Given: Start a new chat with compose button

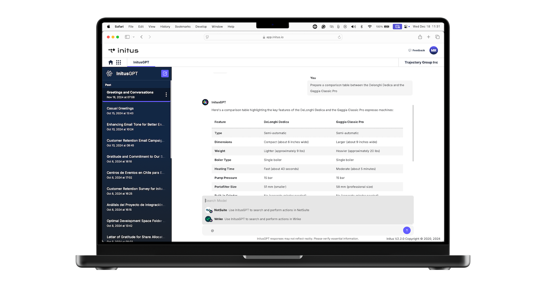Looking at the screenshot, I should tap(165, 74).
